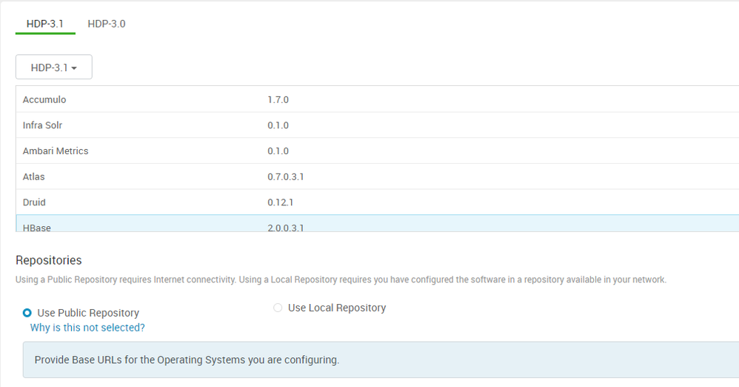Select Use Local Repository radio button
Viewport: 739px width, 387px height.
[278, 308]
